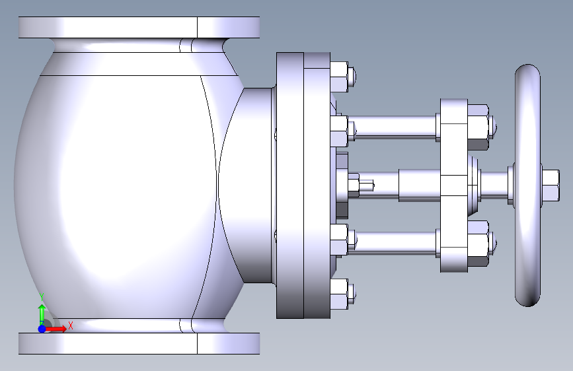Click the blue Z axis ball of triad
Viewport: 573px width, 371px height.
[x=42, y=329]
